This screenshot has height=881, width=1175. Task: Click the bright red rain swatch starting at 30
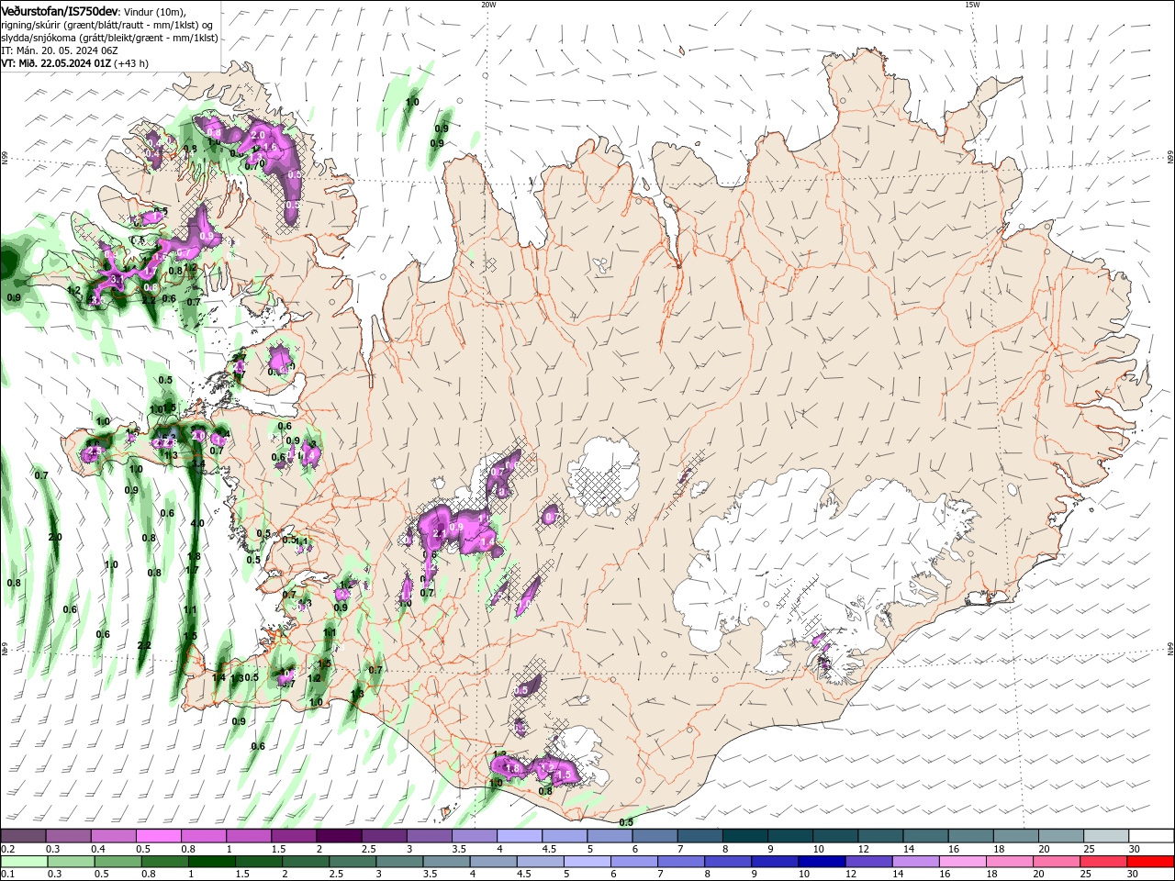(1149, 862)
